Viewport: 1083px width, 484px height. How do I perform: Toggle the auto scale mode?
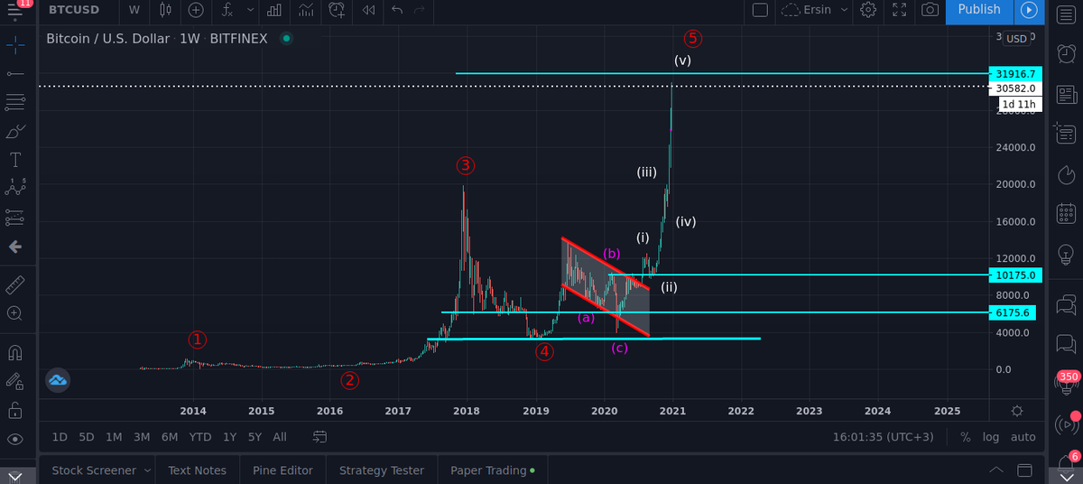point(1023,437)
